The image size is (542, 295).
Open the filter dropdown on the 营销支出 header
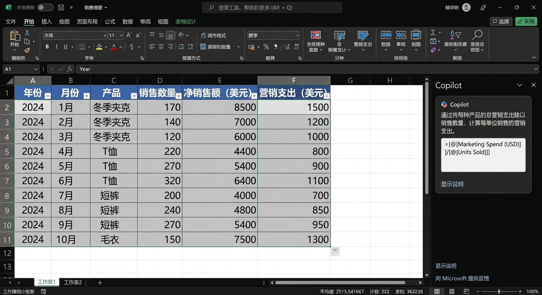tap(327, 96)
